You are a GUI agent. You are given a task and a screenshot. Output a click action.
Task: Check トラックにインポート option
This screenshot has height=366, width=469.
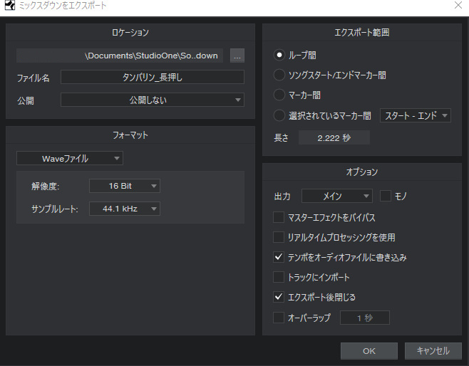[x=279, y=277]
